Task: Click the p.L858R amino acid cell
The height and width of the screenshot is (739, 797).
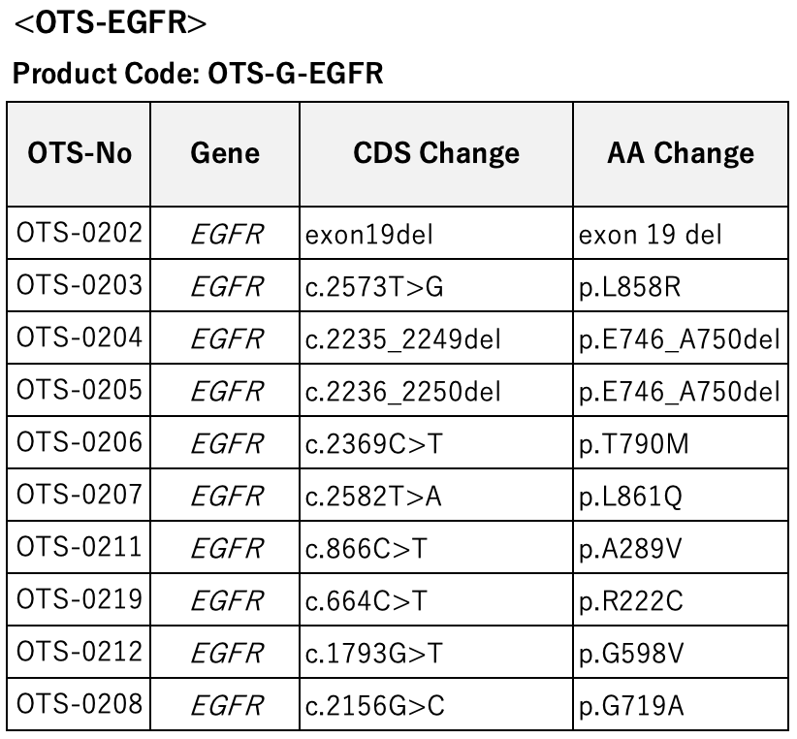Action: tap(681, 286)
